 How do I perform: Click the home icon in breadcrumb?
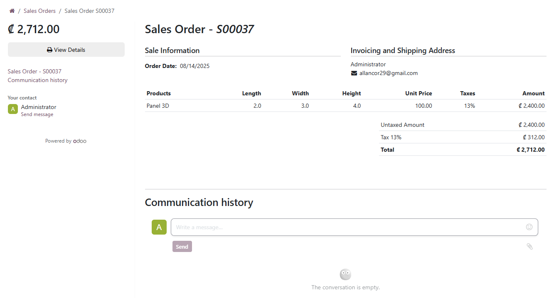(12, 11)
